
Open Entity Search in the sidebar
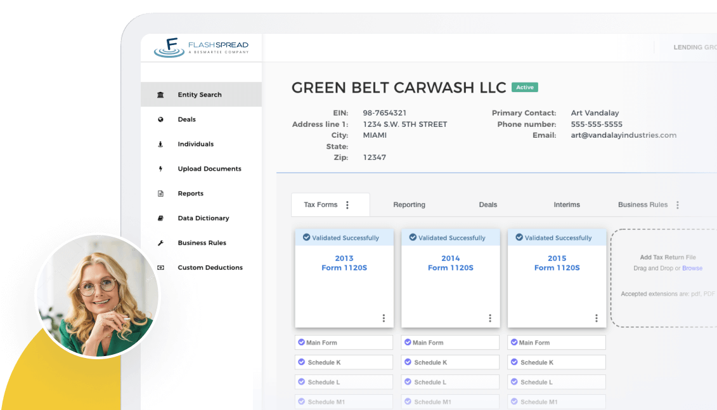[201, 95]
